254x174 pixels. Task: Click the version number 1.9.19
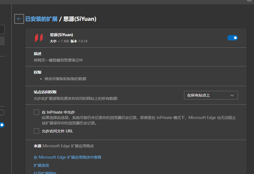point(83,41)
